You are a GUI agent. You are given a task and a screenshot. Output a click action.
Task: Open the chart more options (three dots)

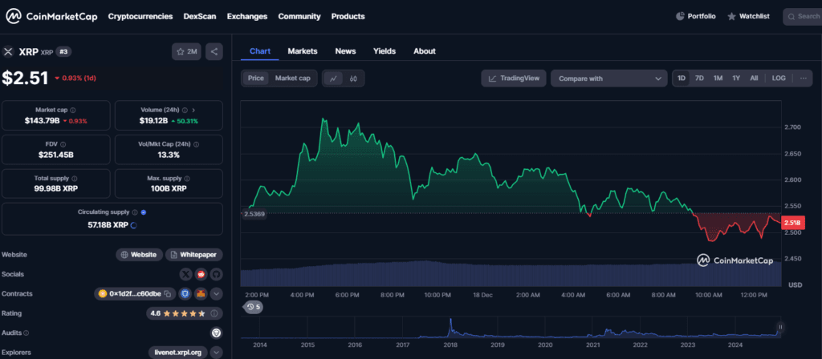(803, 78)
